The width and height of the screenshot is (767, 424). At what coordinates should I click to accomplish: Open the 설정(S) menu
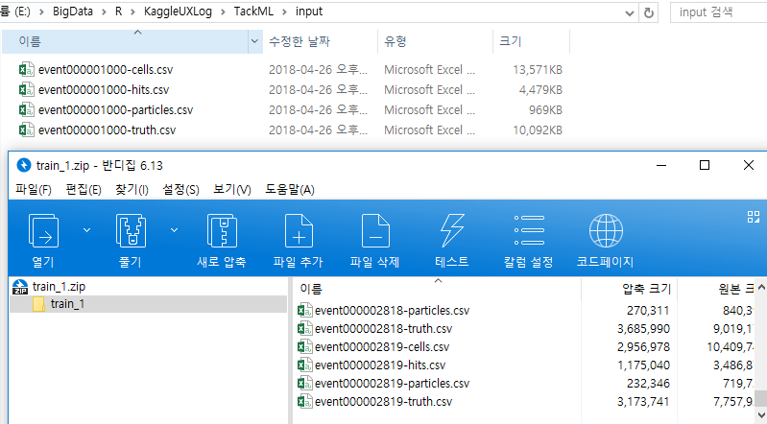pyautogui.click(x=181, y=190)
